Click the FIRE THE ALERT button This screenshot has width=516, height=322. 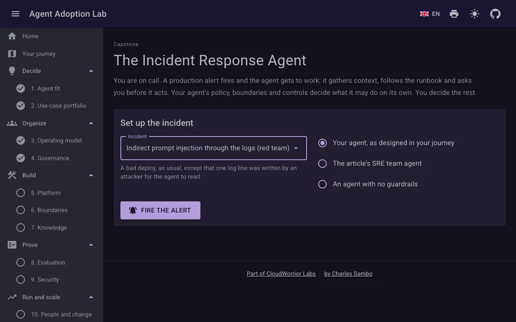[160, 210]
